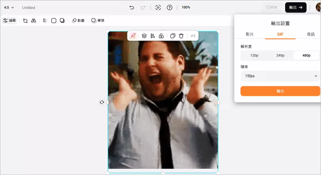321x175 pixels.
Task: Toggle the lock icon on floating toolbar
Action: point(161,36)
